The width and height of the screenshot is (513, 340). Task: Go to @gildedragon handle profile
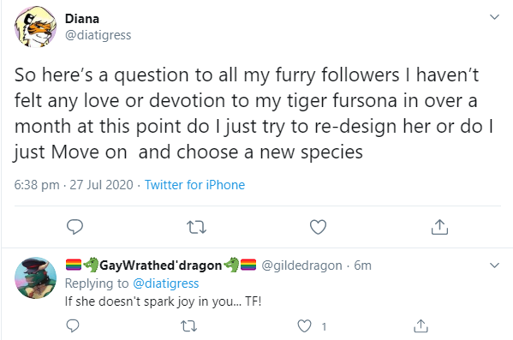301,265
